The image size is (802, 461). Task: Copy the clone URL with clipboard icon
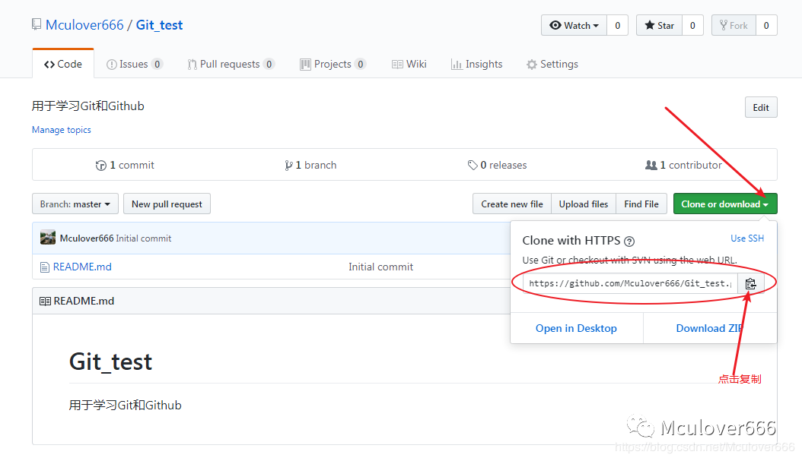(751, 283)
